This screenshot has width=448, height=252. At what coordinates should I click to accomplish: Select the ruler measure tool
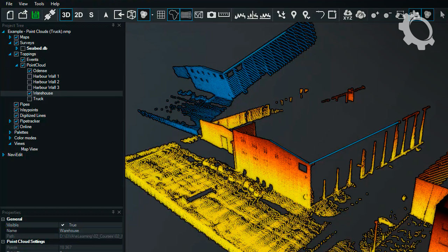tap(224, 15)
